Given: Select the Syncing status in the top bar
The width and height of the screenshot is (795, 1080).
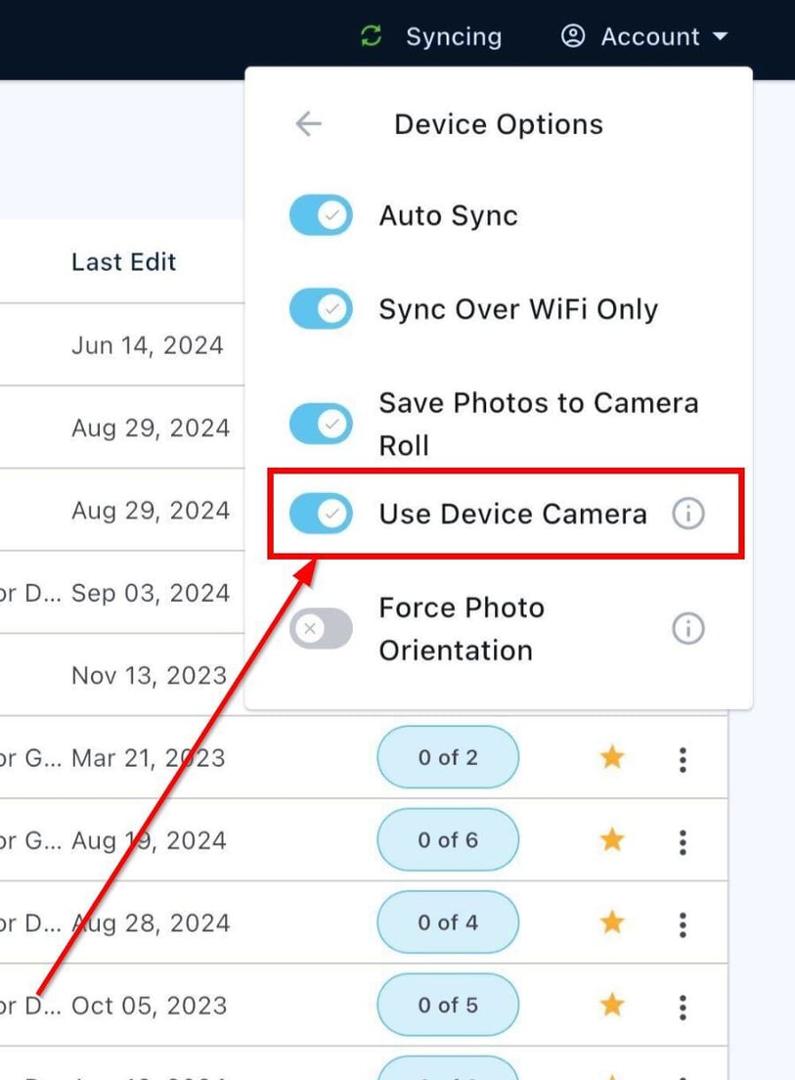Looking at the screenshot, I should [453, 36].
